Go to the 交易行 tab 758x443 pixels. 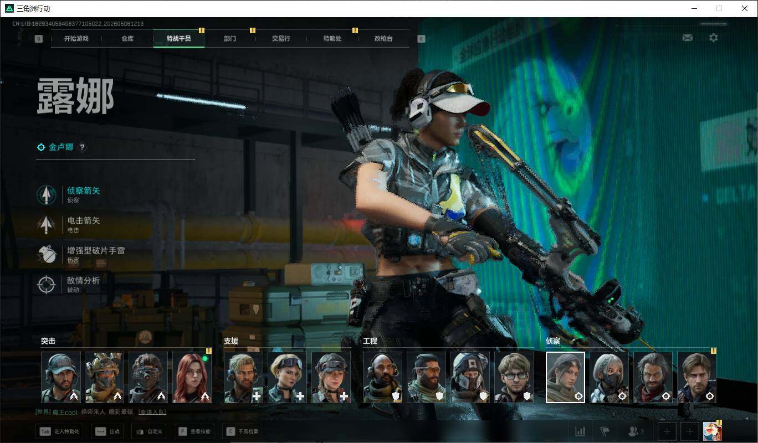pyautogui.click(x=281, y=39)
